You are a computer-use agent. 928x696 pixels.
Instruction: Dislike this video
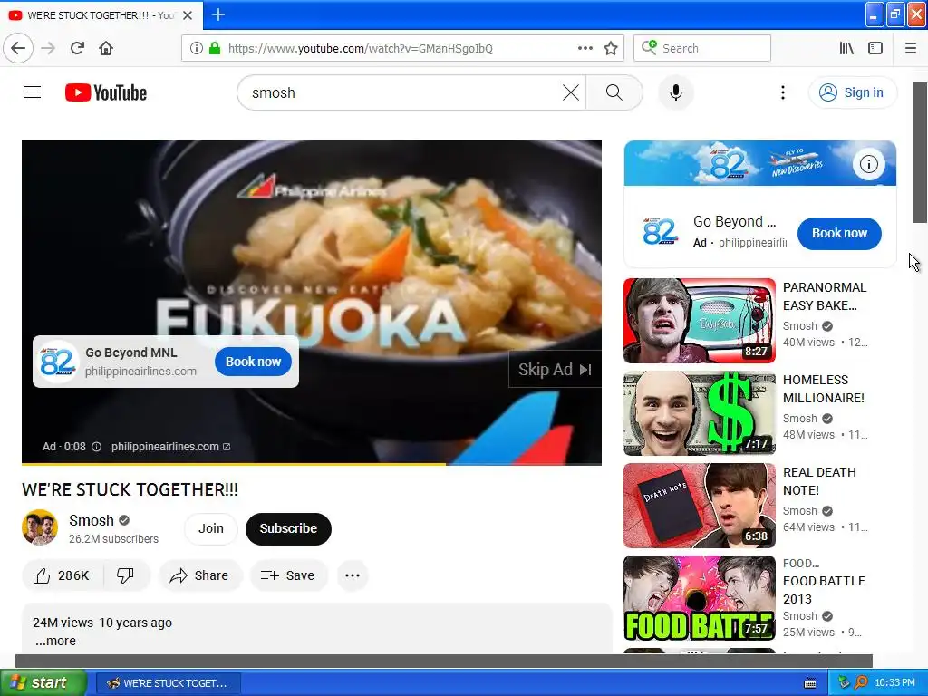coord(125,575)
